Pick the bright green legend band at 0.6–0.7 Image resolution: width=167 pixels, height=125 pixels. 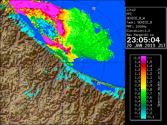144,93
